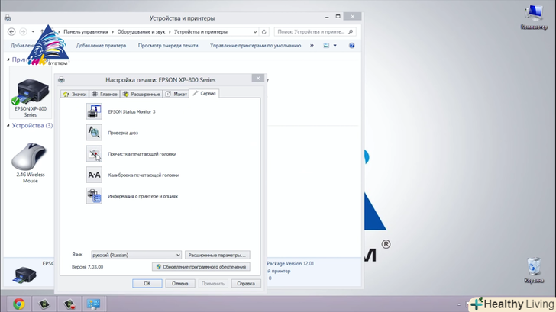Start print head cleaning via its icon
Screen dimensions: 556x312
coord(94,153)
